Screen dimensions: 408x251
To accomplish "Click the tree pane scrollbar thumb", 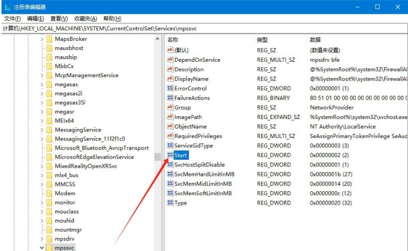I will pyautogui.click(x=157, y=157).
